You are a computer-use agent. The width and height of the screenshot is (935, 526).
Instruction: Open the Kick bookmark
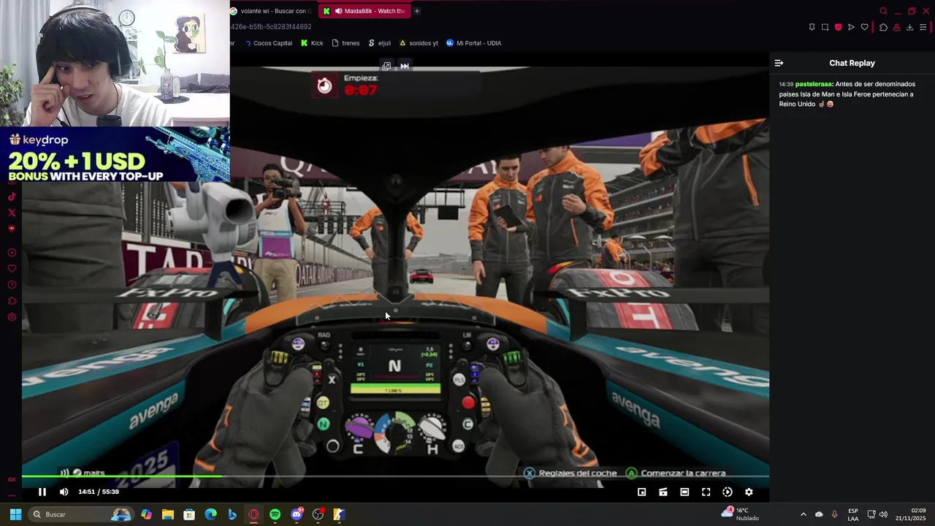pyautogui.click(x=312, y=43)
